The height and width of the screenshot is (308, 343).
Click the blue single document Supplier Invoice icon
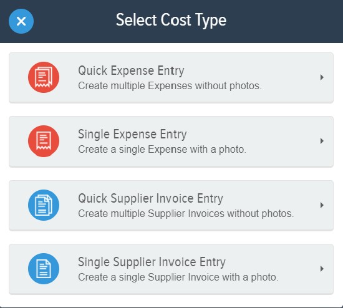44,269
